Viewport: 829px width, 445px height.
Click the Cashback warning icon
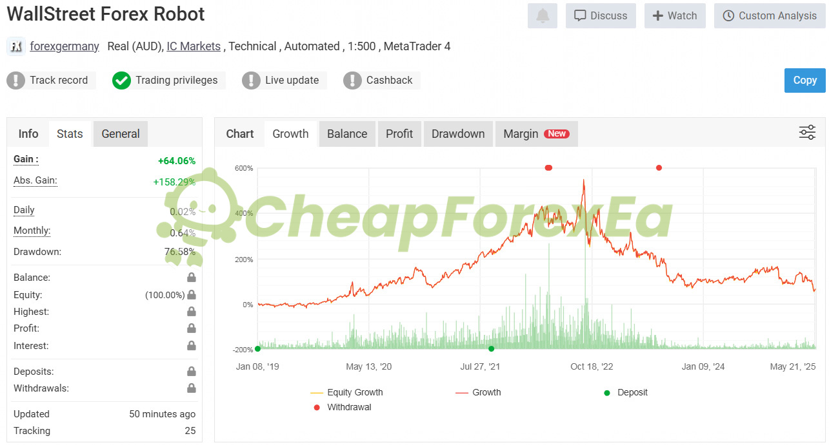coord(352,80)
